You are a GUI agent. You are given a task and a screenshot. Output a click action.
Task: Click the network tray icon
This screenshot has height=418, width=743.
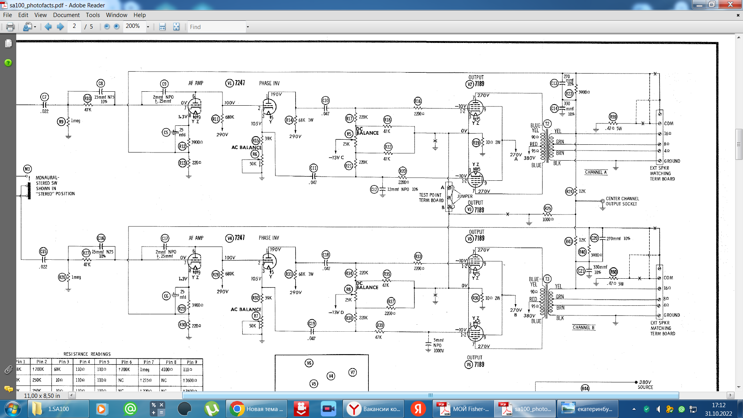693,409
